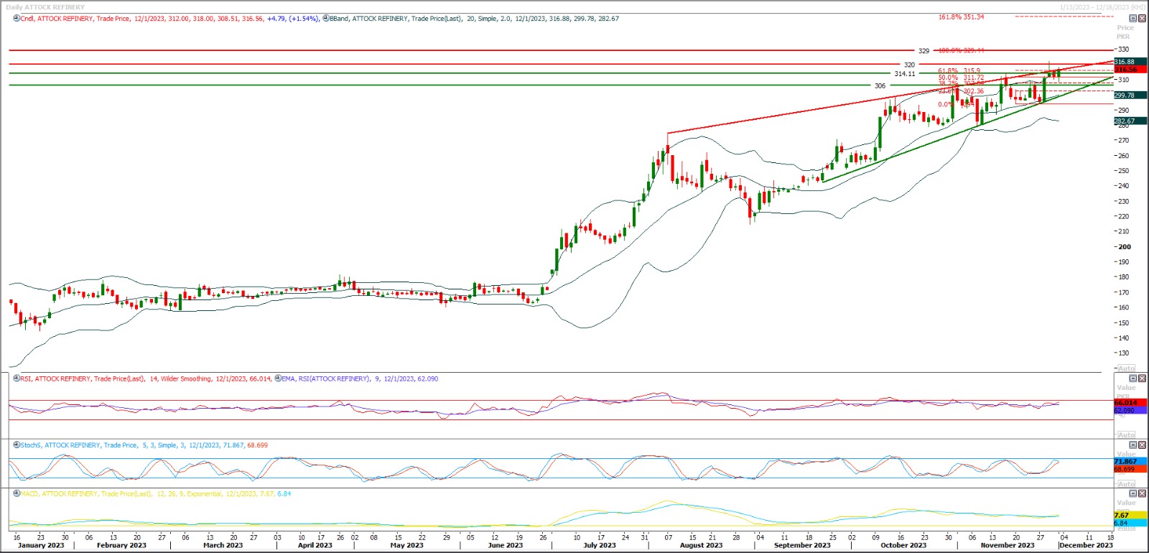Click the clock icon beside the RSI legend
The height and width of the screenshot is (553, 1149).
17,378
